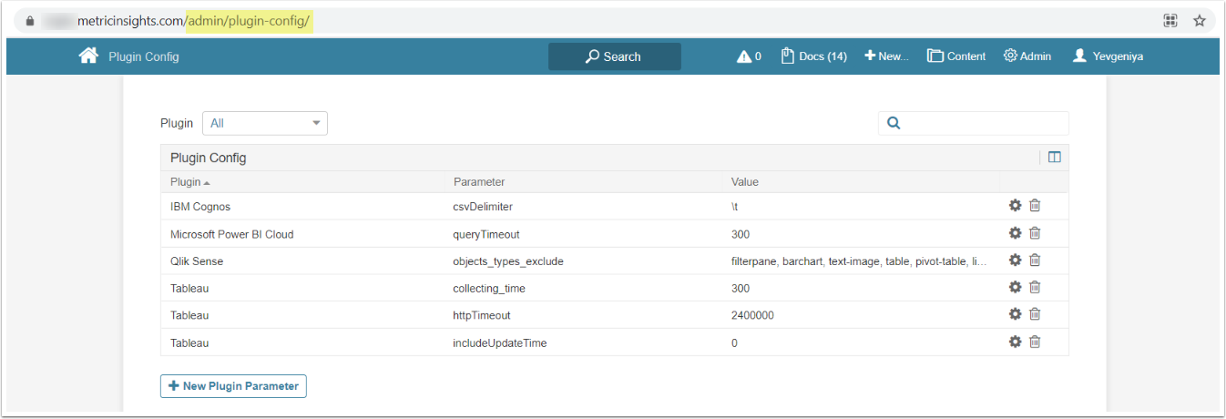1226x419 pixels.
Task: Click the browser lock security icon
Action: pyautogui.click(x=30, y=20)
